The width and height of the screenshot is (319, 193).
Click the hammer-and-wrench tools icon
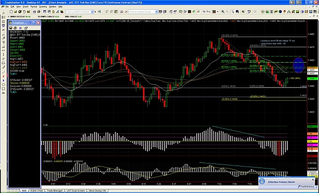point(243,12)
